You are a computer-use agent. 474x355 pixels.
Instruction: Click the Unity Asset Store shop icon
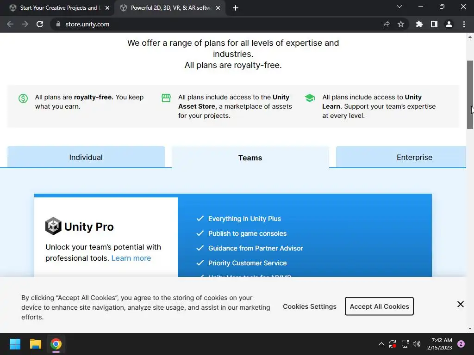click(x=166, y=98)
